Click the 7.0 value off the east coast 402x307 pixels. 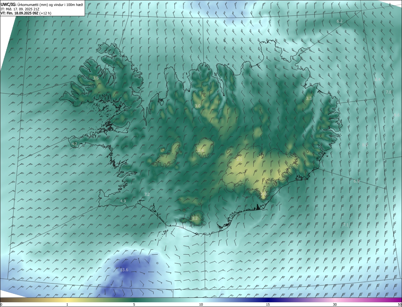pos(388,92)
